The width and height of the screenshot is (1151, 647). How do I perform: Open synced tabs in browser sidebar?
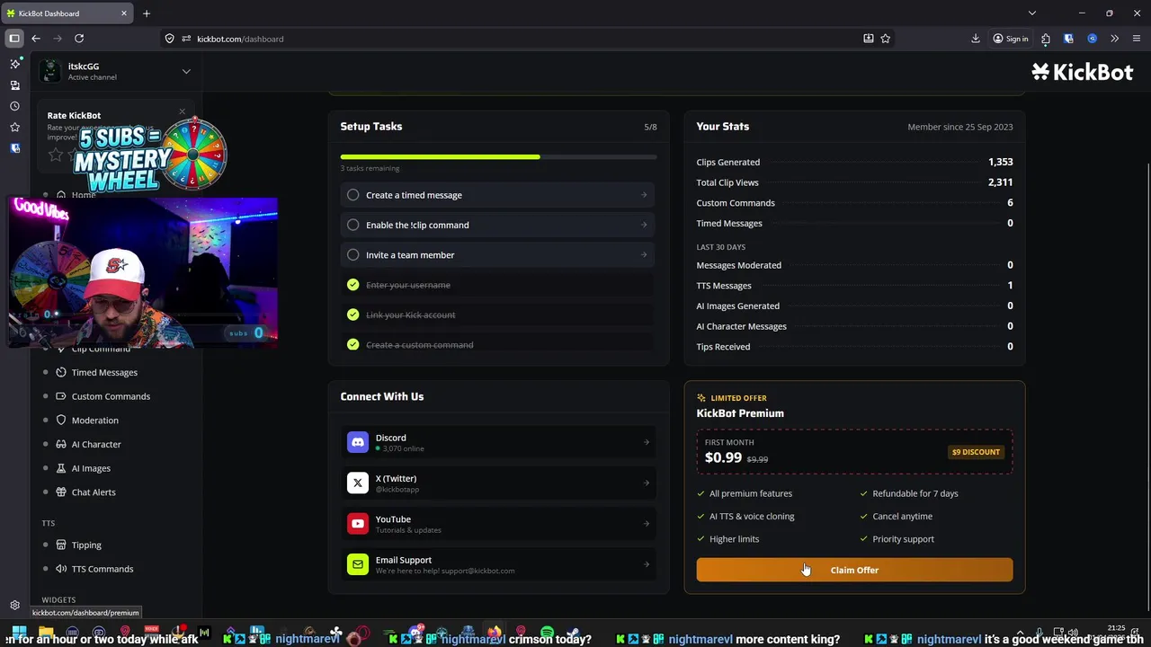[14, 85]
